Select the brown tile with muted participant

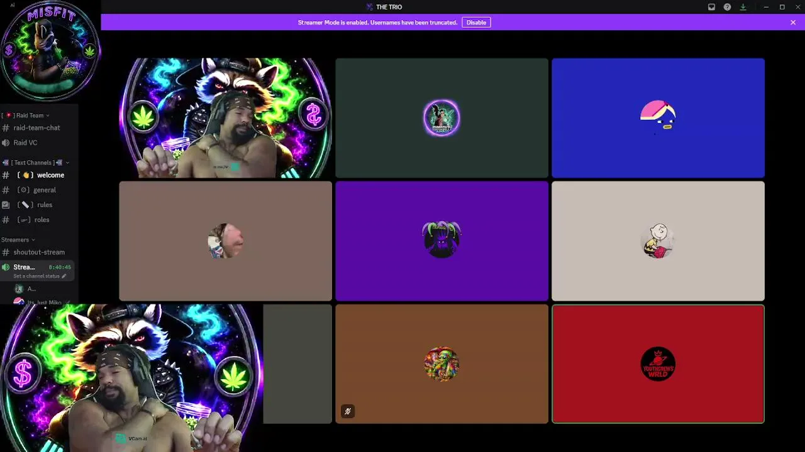tap(441, 364)
